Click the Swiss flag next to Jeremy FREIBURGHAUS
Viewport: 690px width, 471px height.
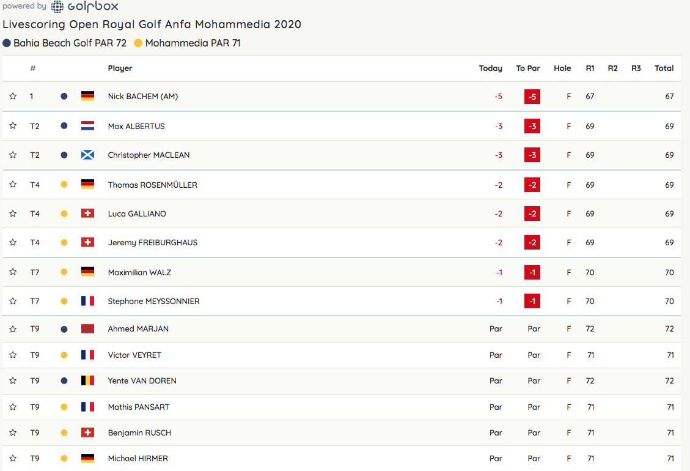[87, 242]
